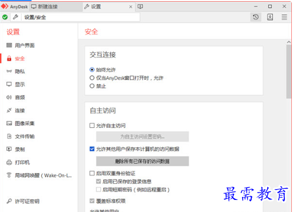The width and height of the screenshot is (293, 212).
Task: Enable 允许自主访问 checkbox
Action: click(x=92, y=125)
